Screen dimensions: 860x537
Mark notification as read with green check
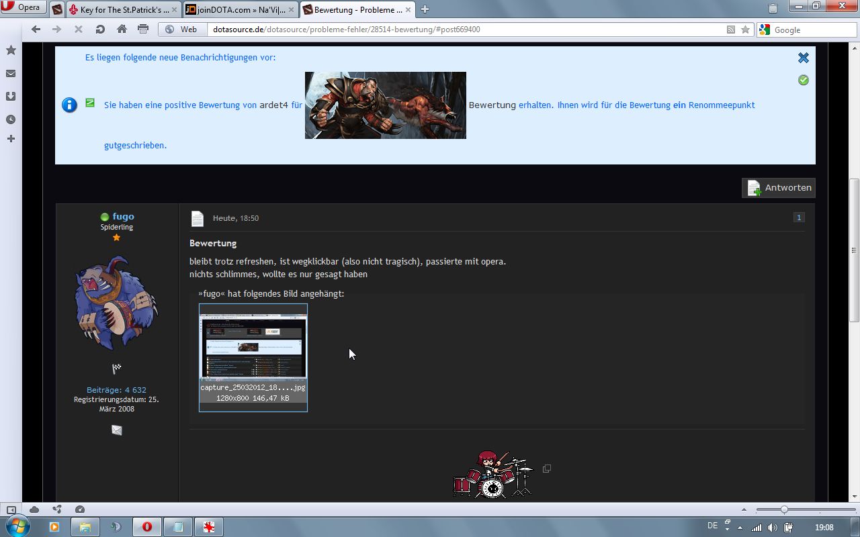pyautogui.click(x=803, y=80)
